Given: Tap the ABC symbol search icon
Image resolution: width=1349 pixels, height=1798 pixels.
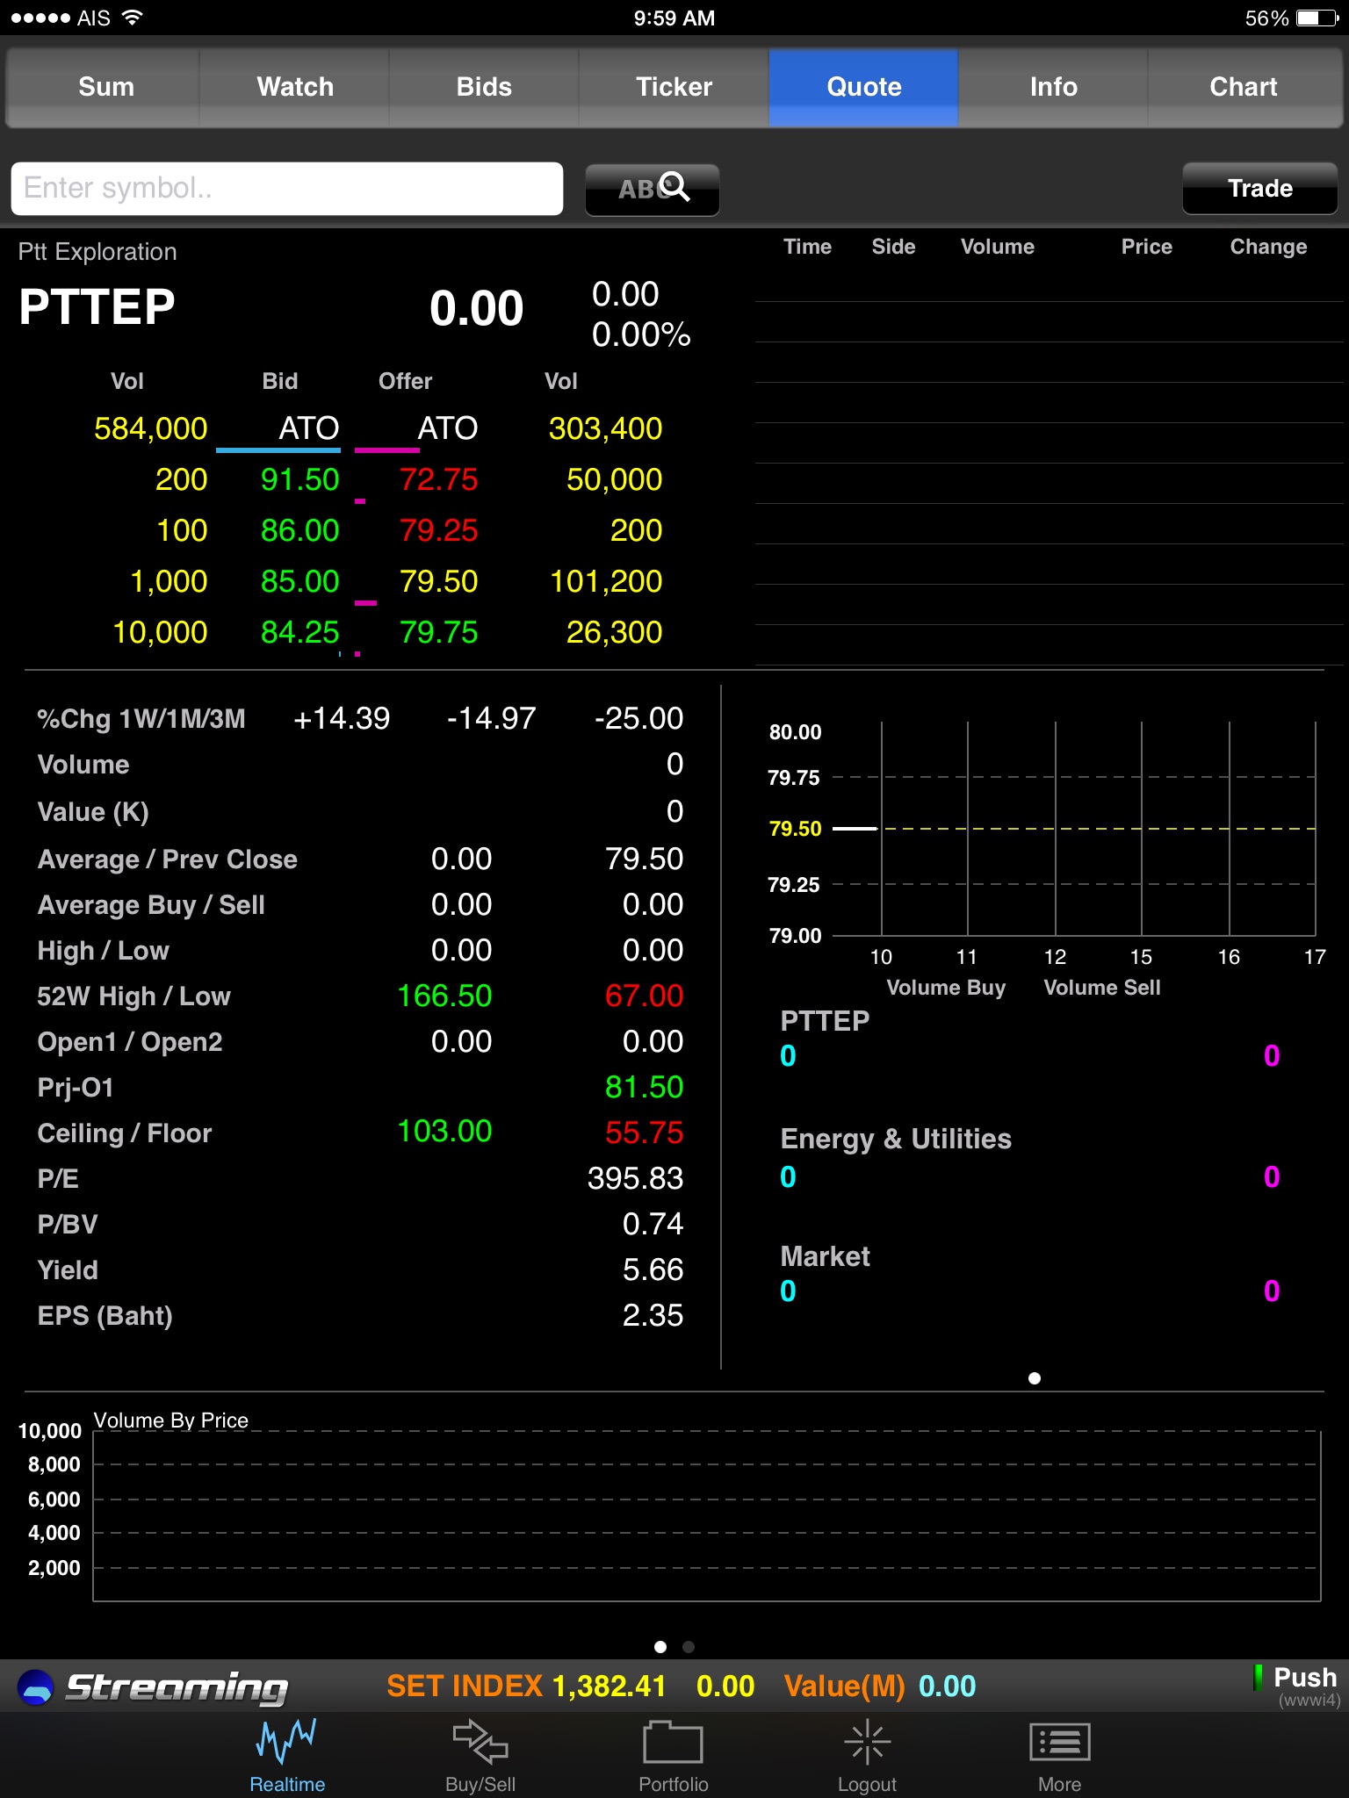Looking at the screenshot, I should click(x=653, y=189).
